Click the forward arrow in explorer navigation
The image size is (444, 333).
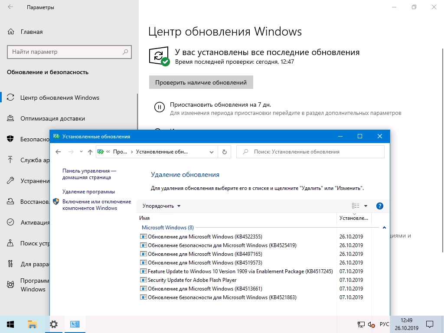(71, 152)
